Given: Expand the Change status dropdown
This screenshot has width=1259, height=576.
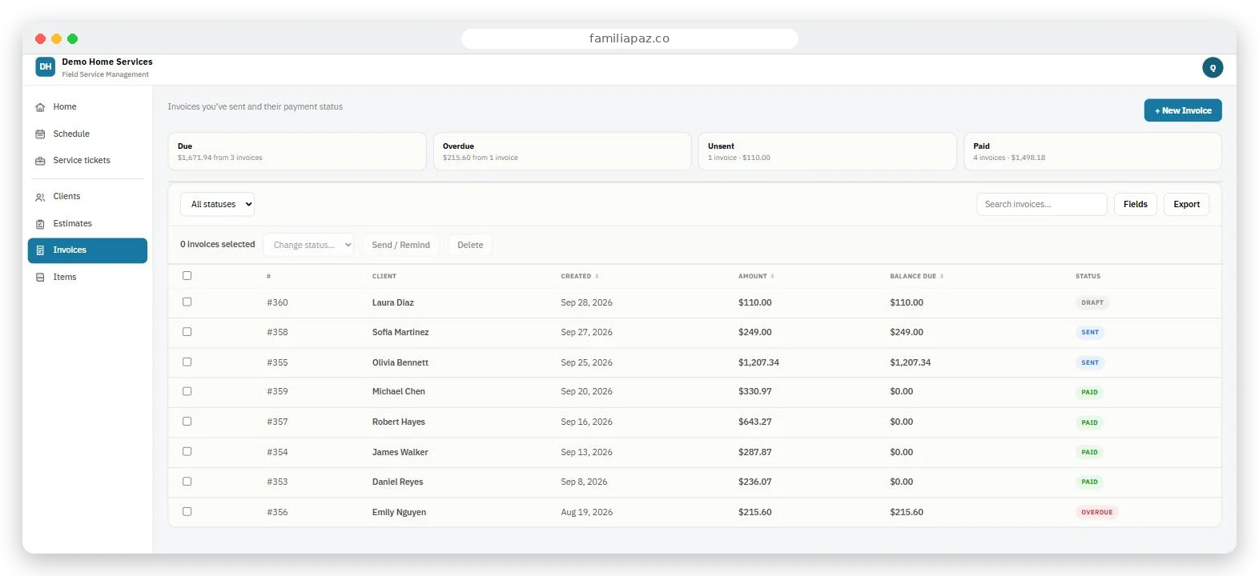Looking at the screenshot, I should click(x=308, y=245).
